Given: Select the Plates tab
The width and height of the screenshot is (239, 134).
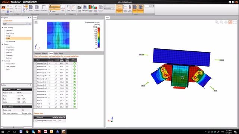Looking at the screenshot, I should [x=51, y=53].
